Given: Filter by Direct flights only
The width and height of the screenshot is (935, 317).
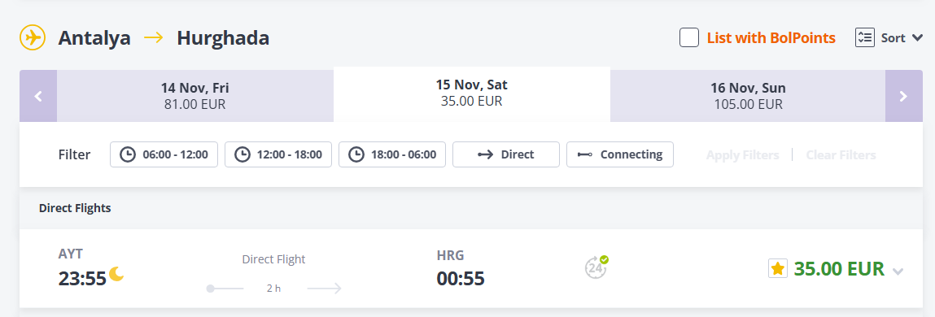Looking at the screenshot, I should pos(506,154).
